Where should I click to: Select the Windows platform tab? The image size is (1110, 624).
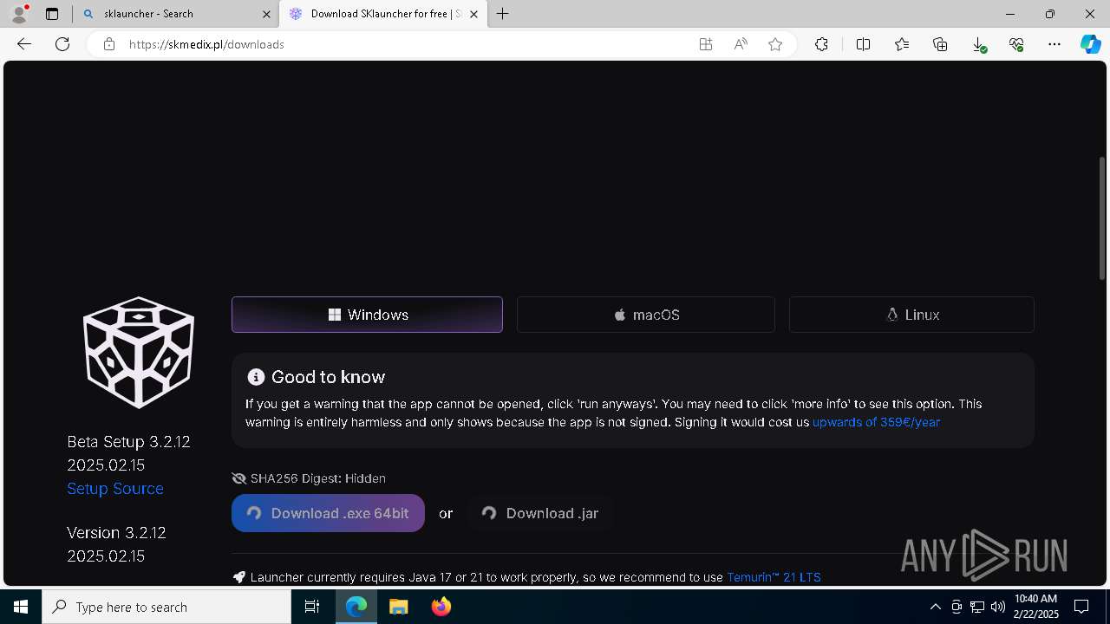(367, 315)
